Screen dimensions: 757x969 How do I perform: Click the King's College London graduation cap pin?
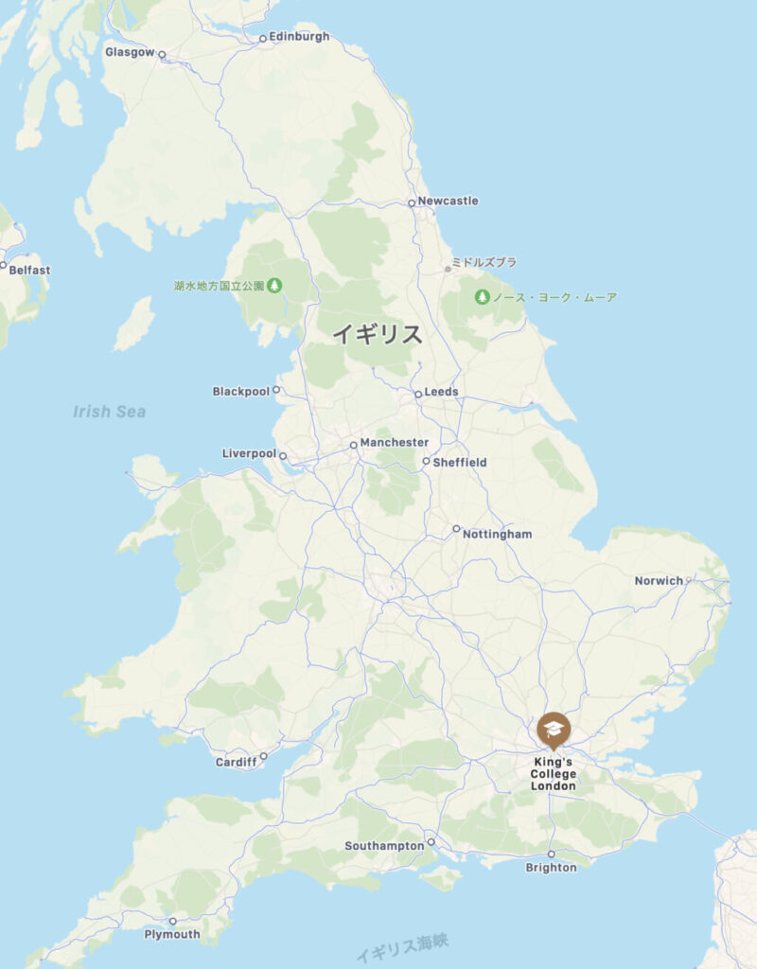[x=553, y=730]
